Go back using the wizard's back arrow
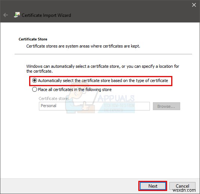 (x=6, y=15)
